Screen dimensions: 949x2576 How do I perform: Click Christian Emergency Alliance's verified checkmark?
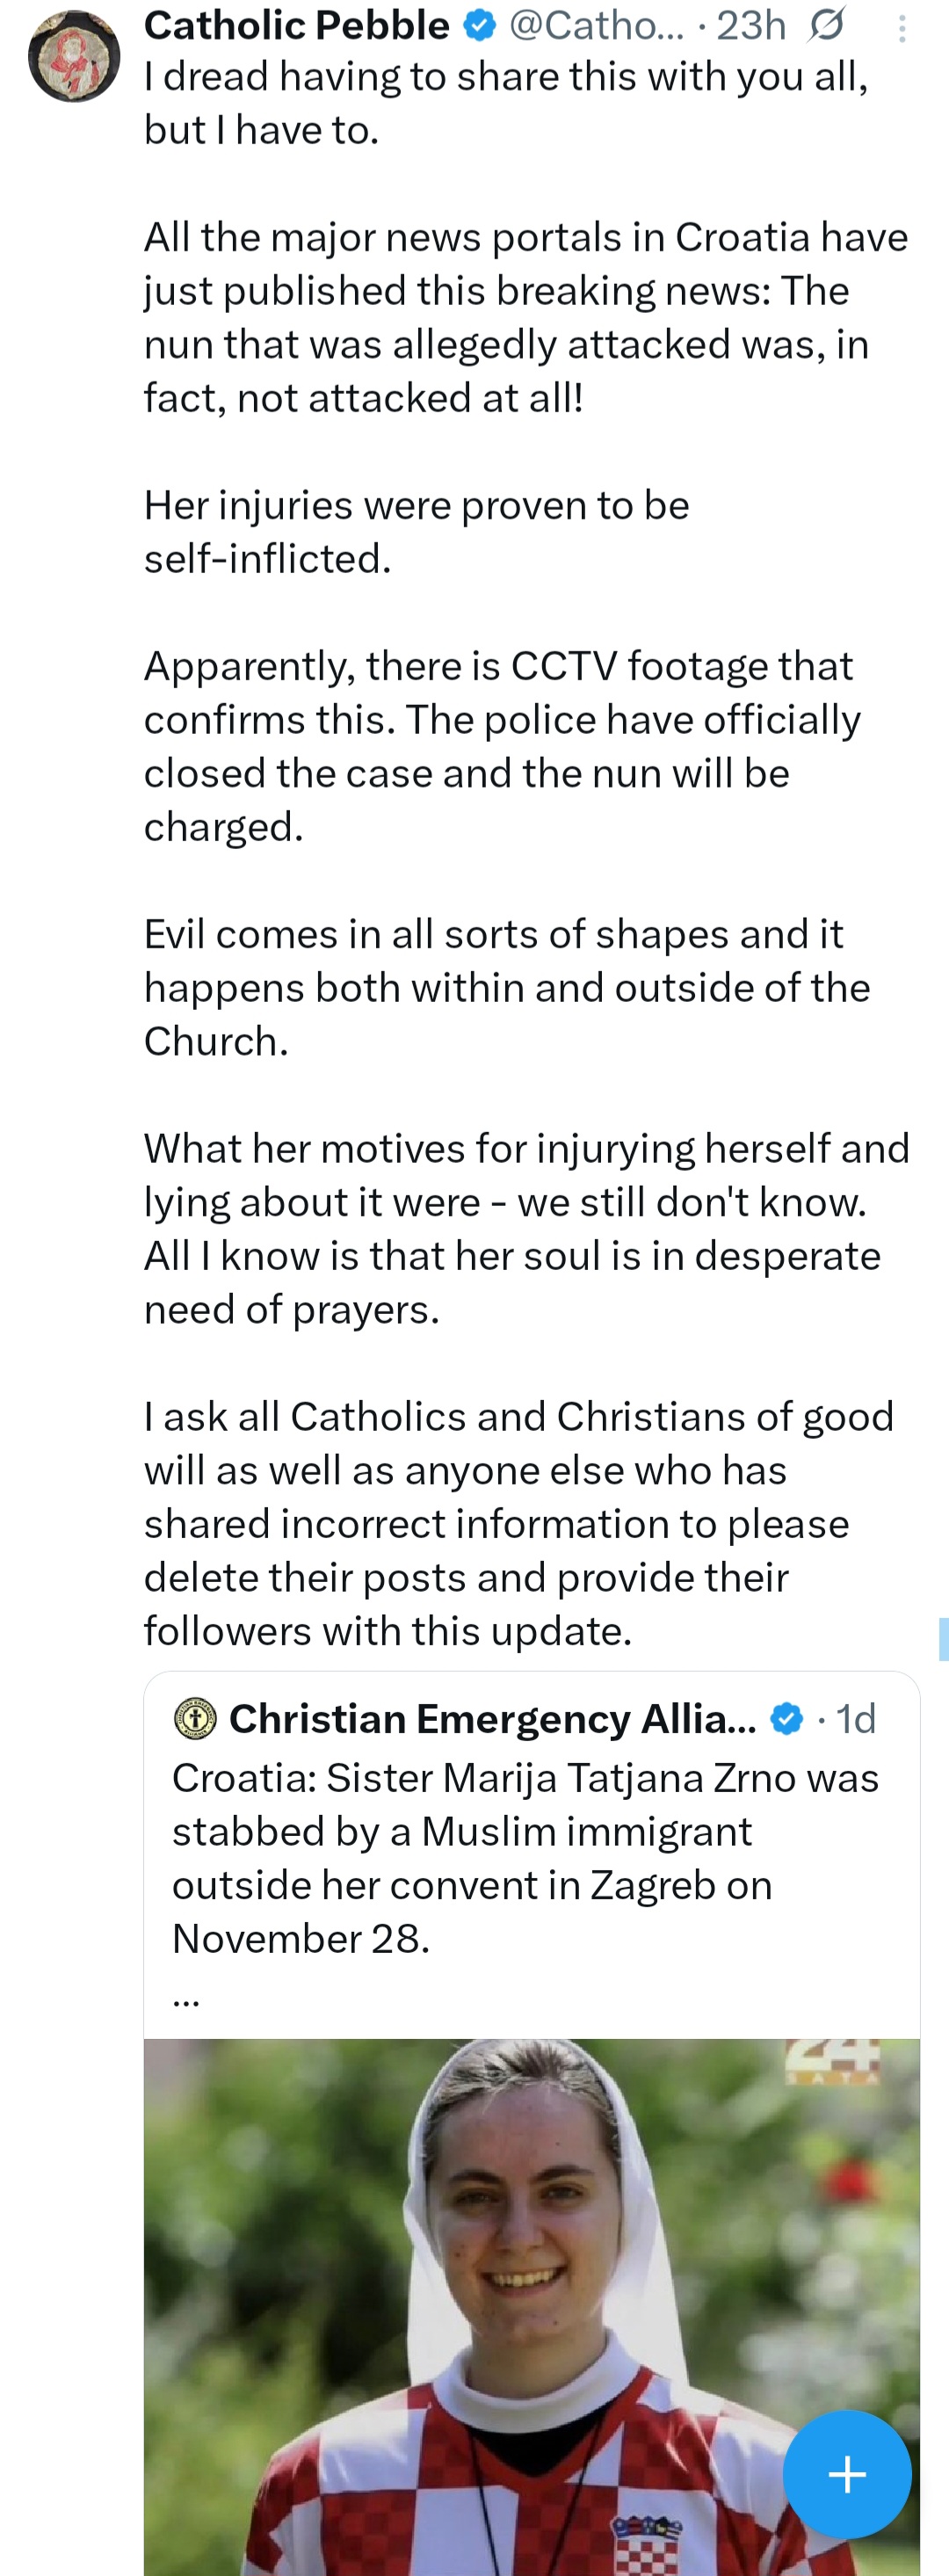786,1719
